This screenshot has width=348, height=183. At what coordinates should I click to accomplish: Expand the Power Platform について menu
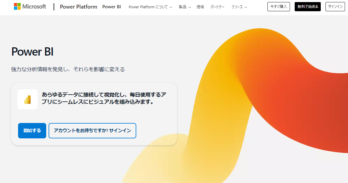click(x=150, y=7)
